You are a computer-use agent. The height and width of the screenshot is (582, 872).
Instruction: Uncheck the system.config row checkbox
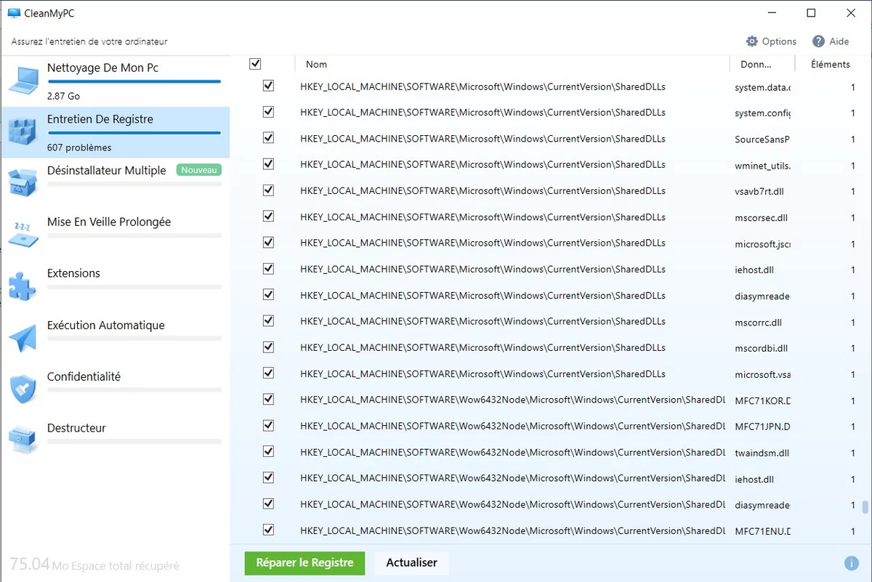(268, 112)
